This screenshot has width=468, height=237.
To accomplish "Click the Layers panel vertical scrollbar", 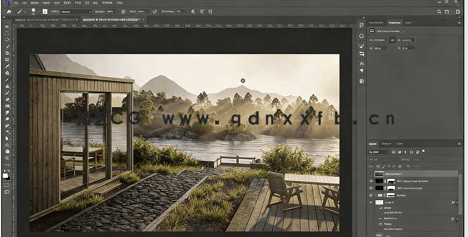I will [x=461, y=195].
